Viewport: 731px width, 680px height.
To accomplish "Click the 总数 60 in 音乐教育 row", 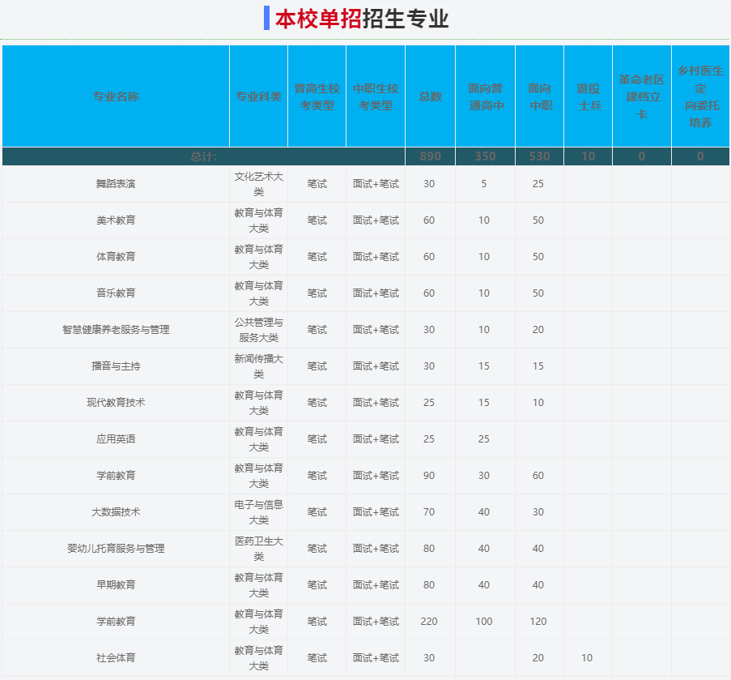I will click(x=429, y=293).
